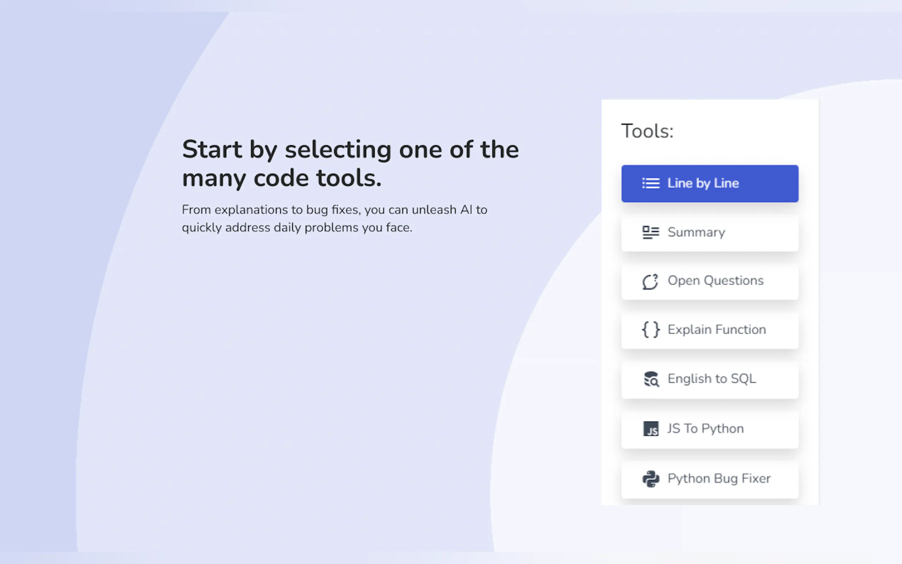Click the list icon on Line by Line
This screenshot has width=902, height=564.
(651, 184)
